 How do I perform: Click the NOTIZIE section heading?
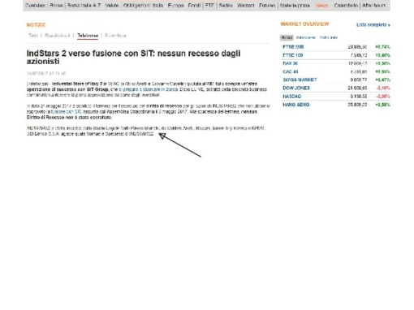[x=36, y=25]
